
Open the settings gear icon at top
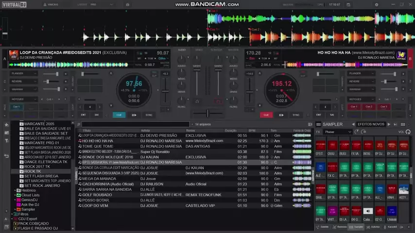(377, 4)
